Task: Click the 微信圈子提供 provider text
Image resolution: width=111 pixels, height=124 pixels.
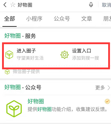Action: pos(26,72)
